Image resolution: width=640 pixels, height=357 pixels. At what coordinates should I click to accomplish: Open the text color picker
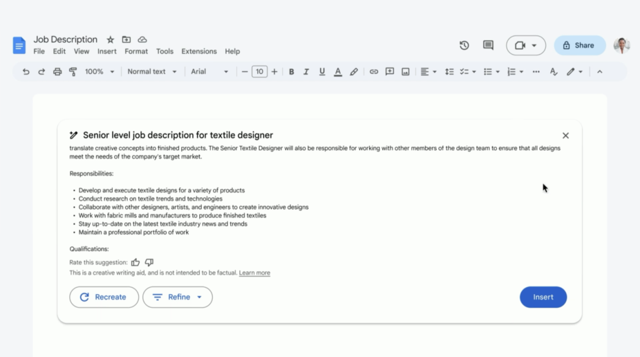click(x=338, y=72)
